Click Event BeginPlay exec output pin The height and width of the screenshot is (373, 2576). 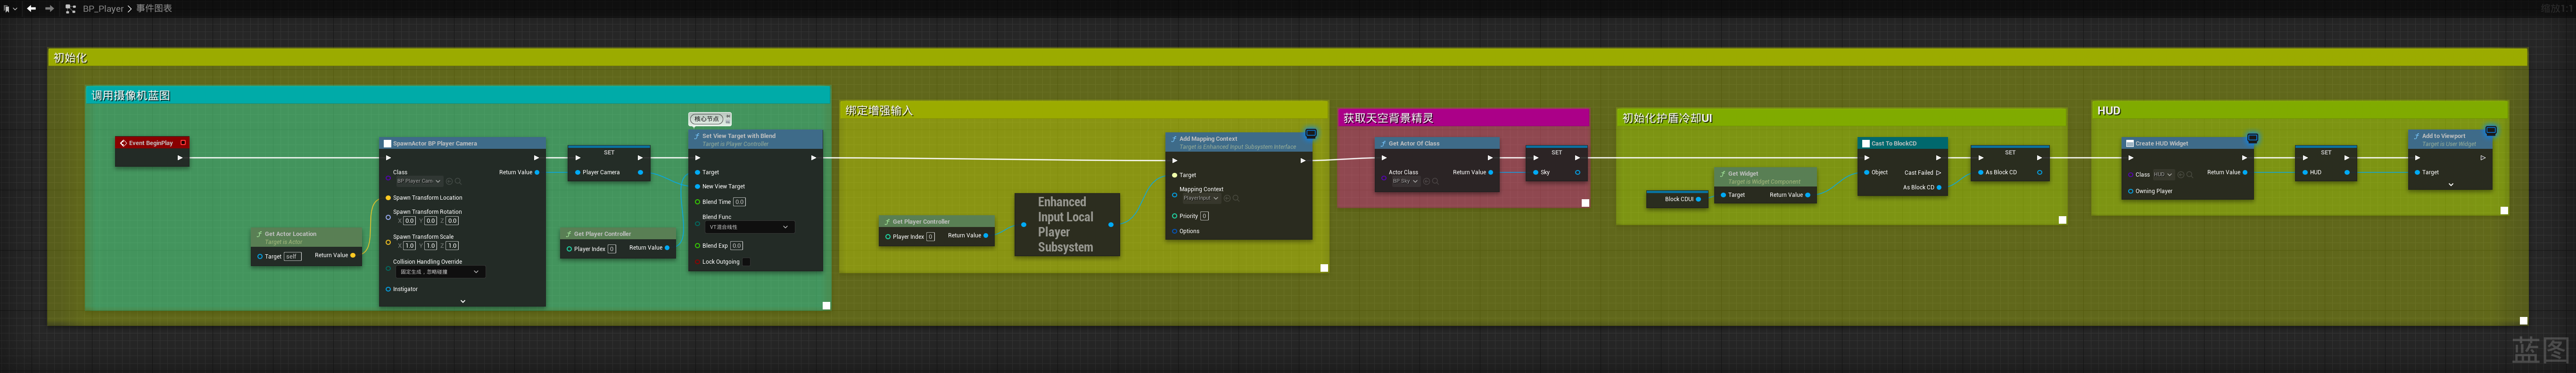pyautogui.click(x=180, y=158)
